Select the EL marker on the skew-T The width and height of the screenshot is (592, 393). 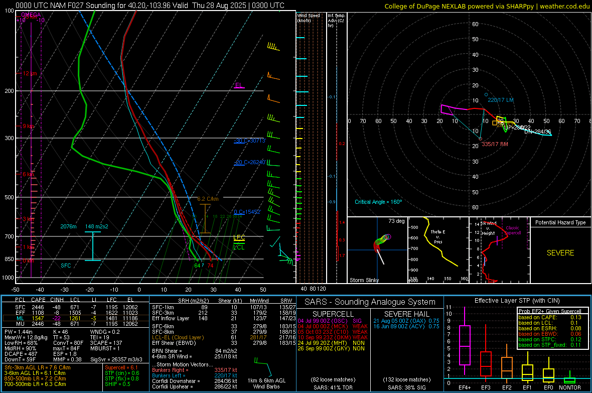[239, 85]
